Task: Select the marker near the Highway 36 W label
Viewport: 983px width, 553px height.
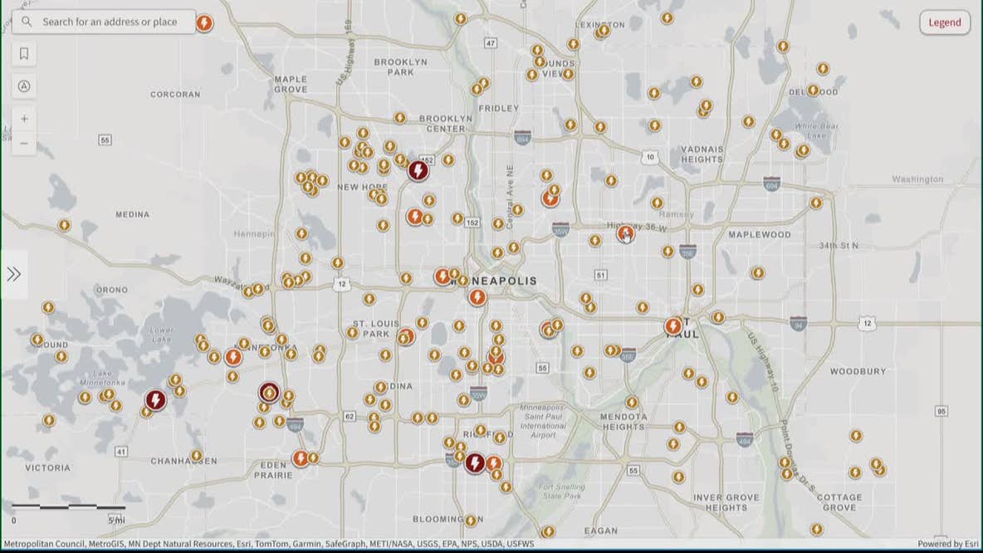Action: tap(625, 235)
